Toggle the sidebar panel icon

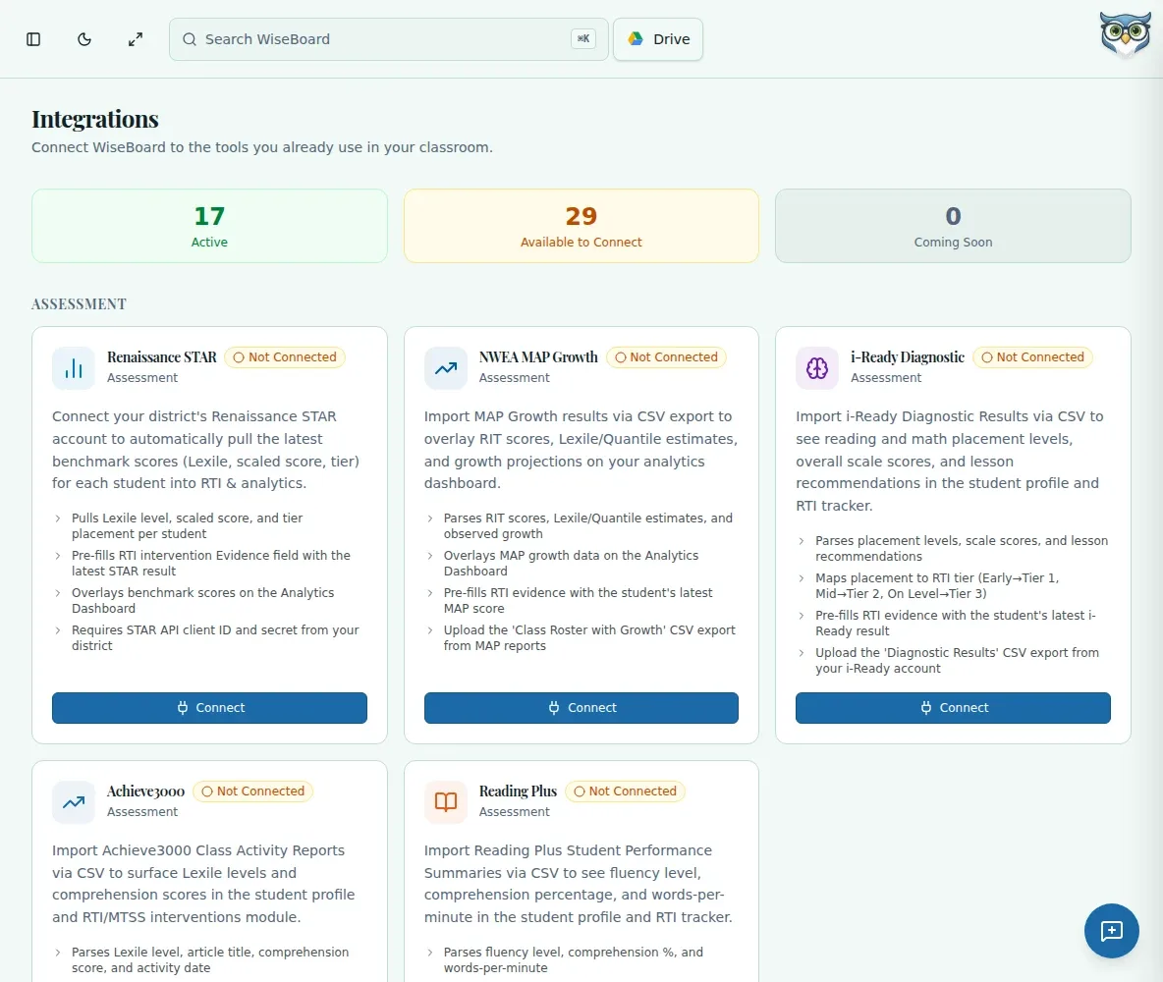tap(33, 39)
